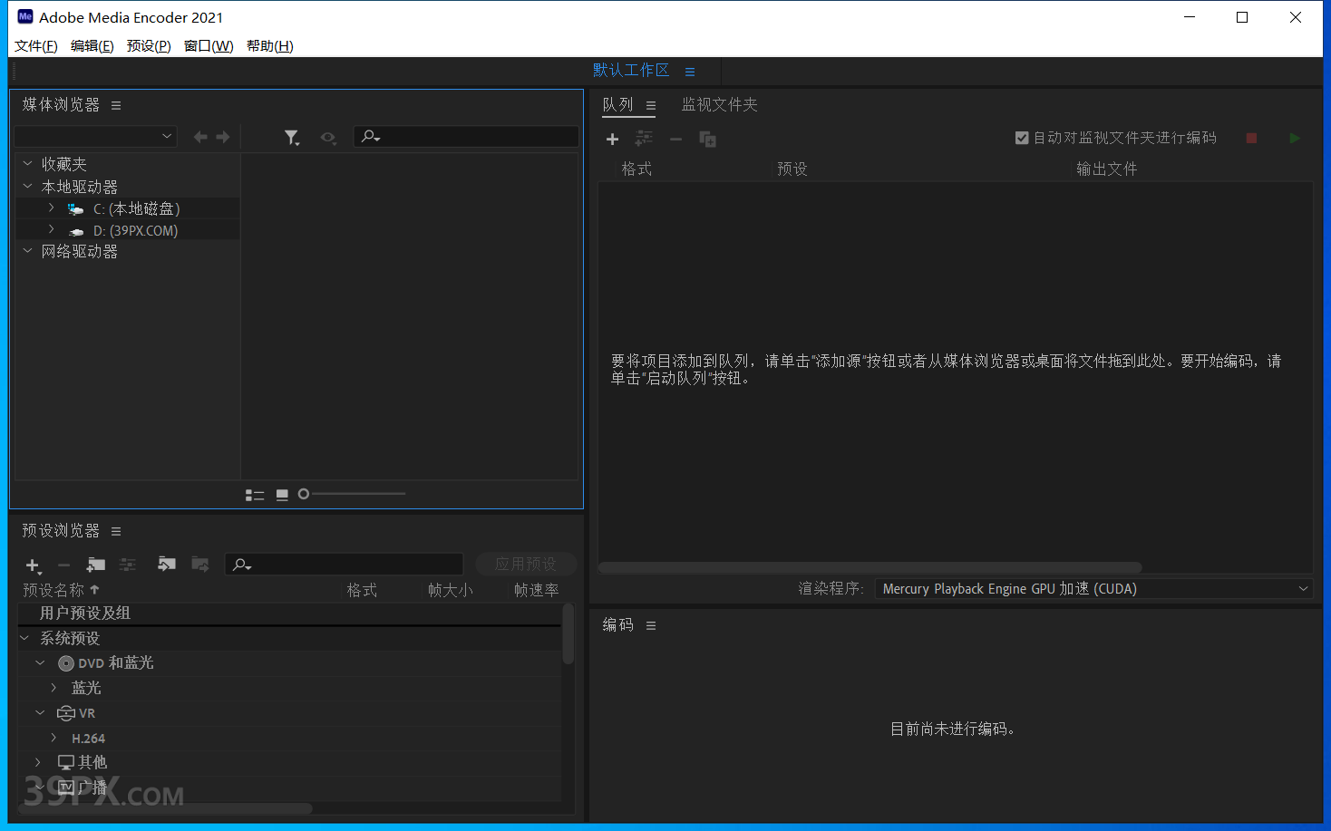1331x831 pixels.
Task: Open the 媒体浏览器 panel menu icon
Action: coord(116,106)
